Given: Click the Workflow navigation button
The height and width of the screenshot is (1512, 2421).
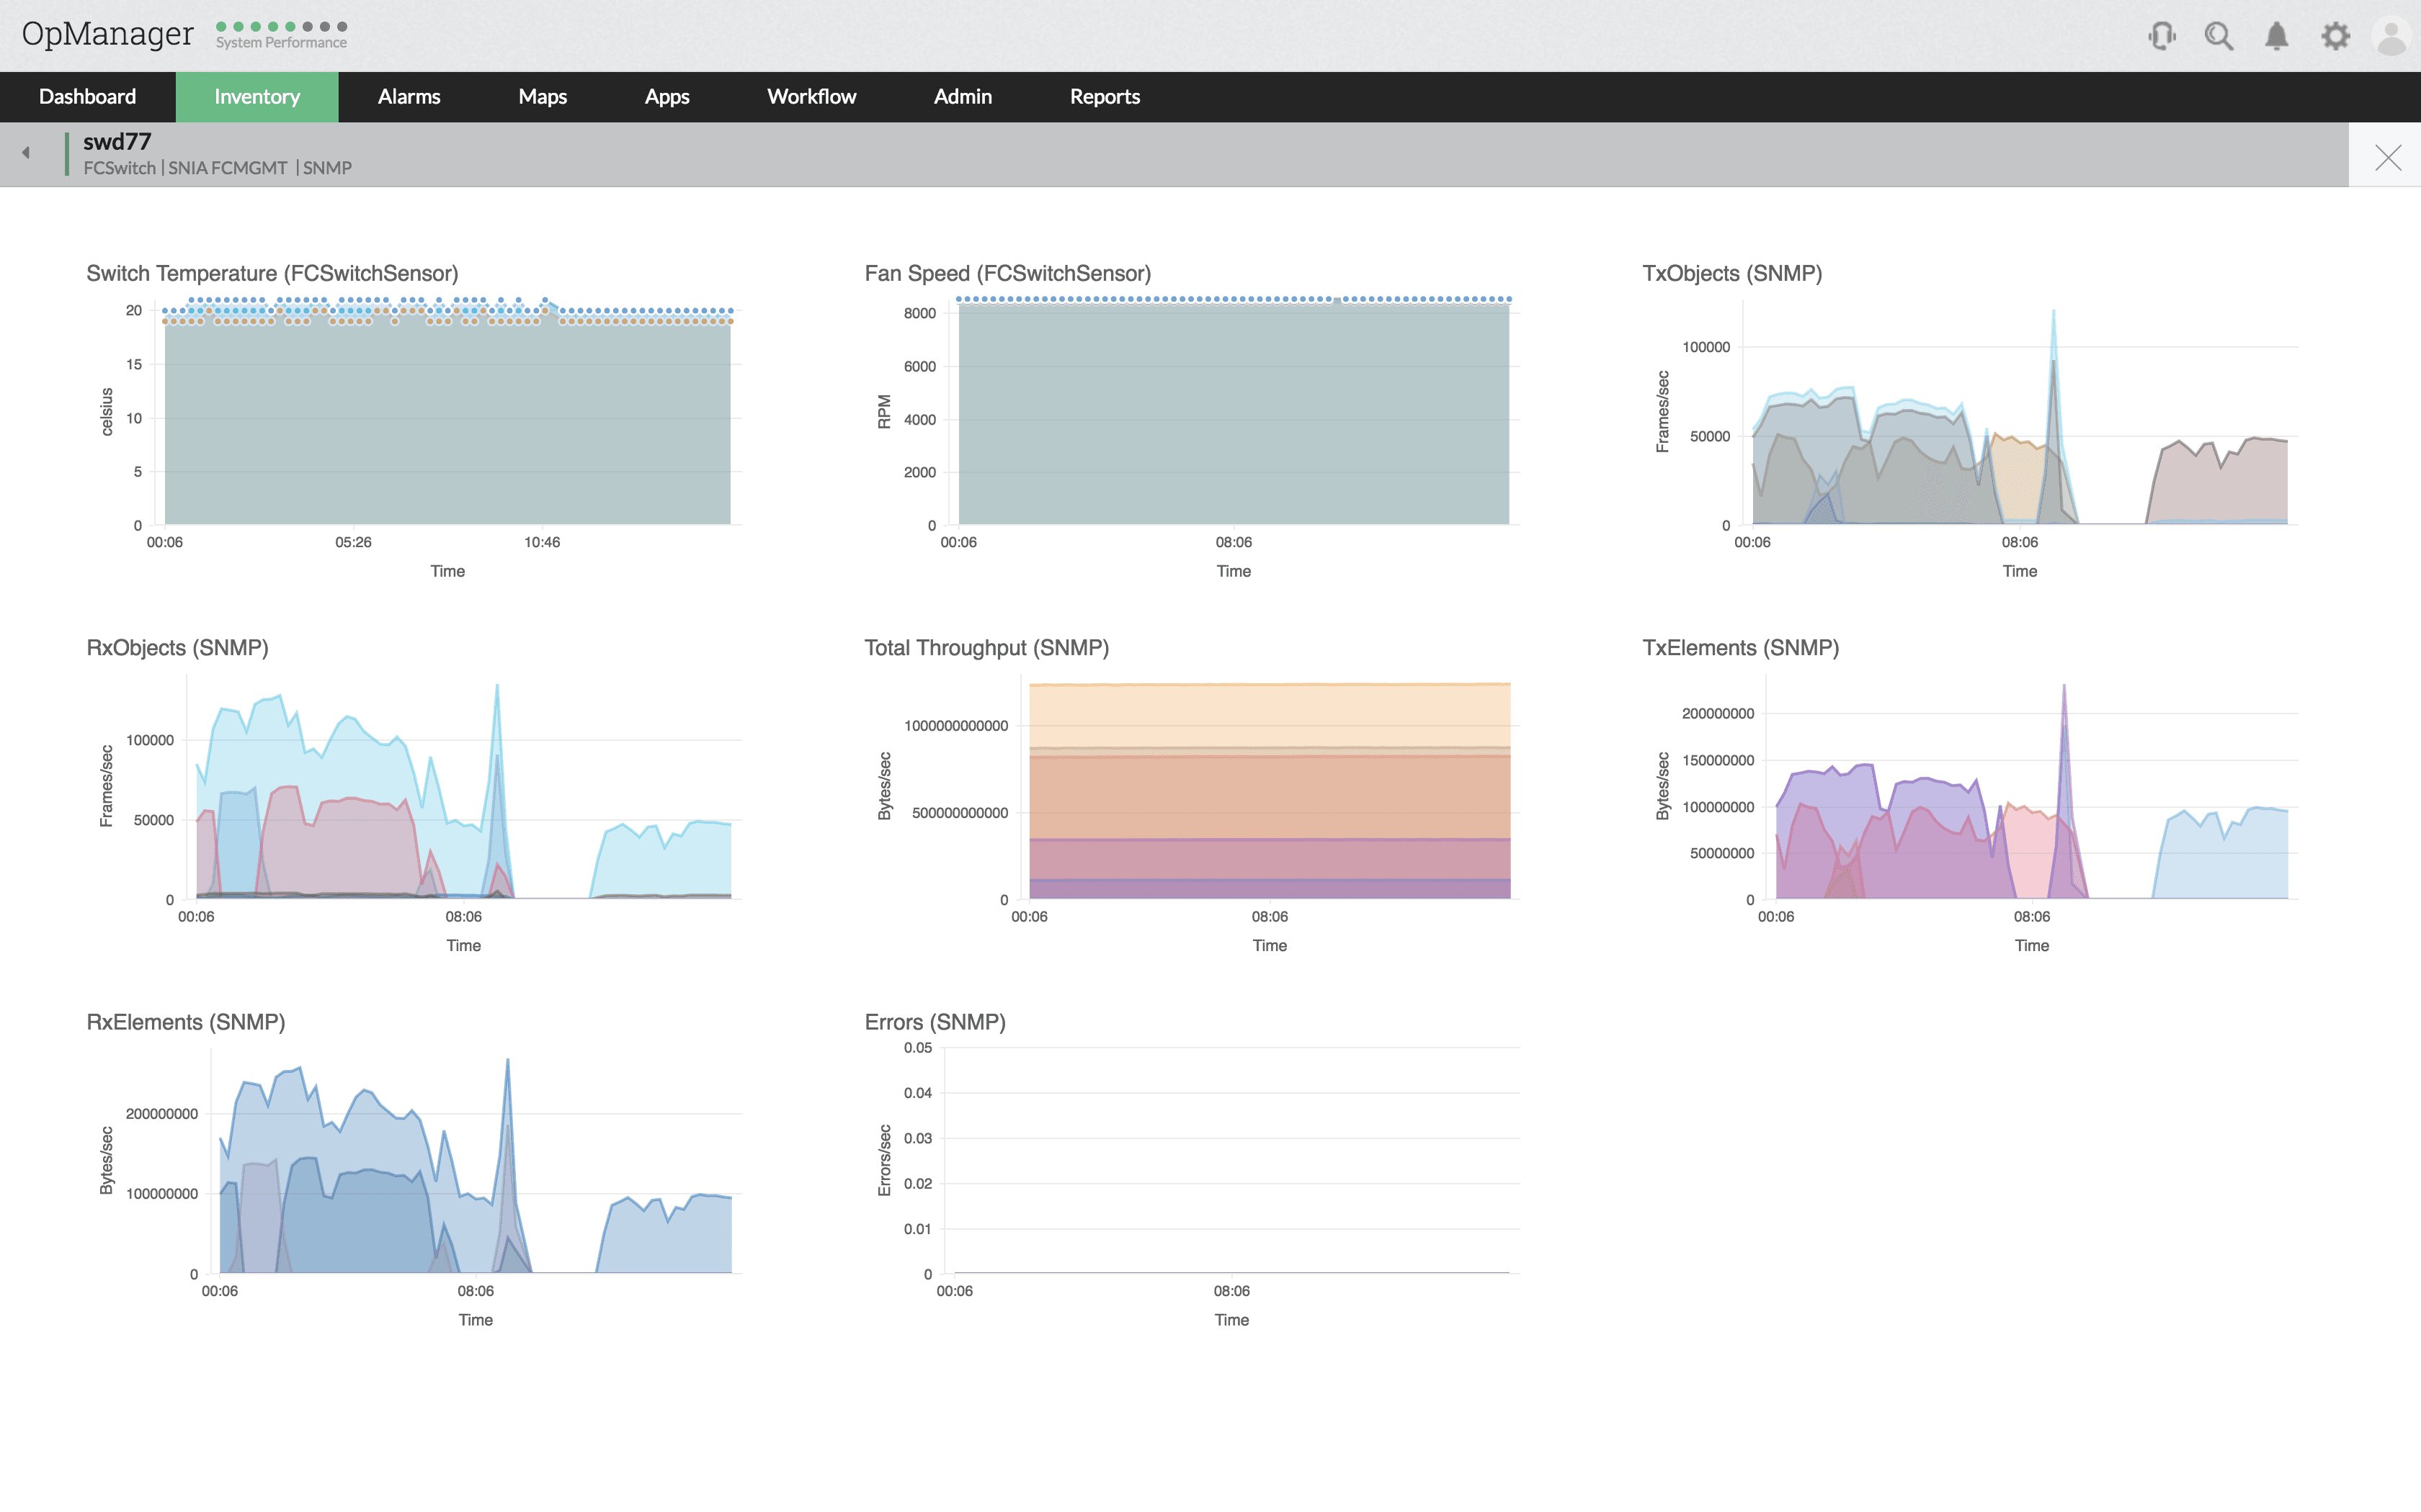Looking at the screenshot, I should point(811,96).
